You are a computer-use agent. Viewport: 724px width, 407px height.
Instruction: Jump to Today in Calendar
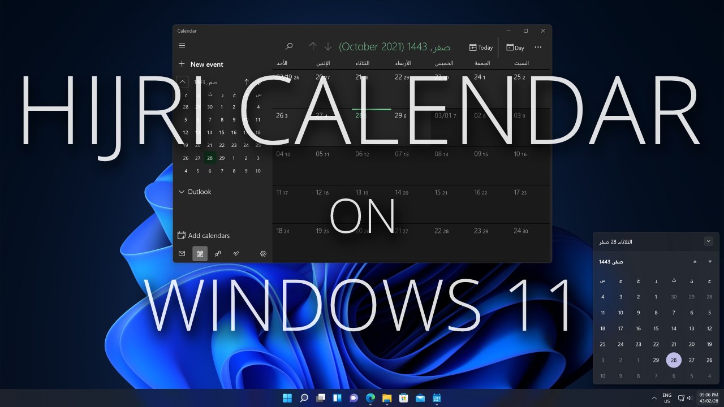coord(481,47)
